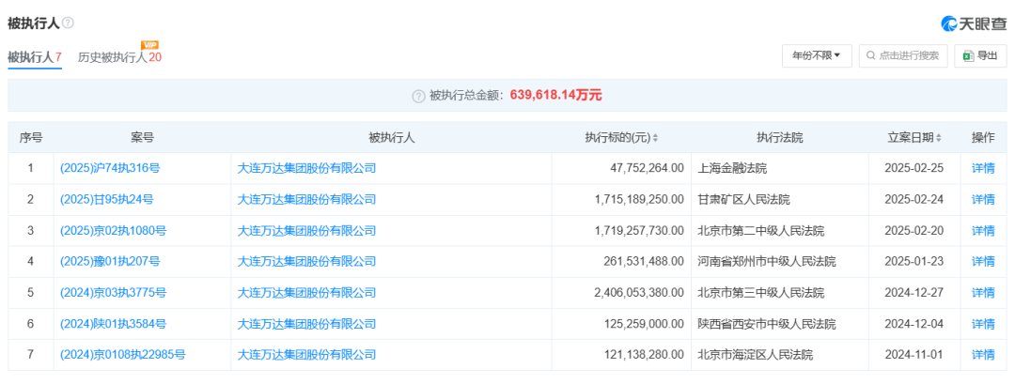Click 大连万达集团股份有限公司 in row 1

tap(306, 168)
